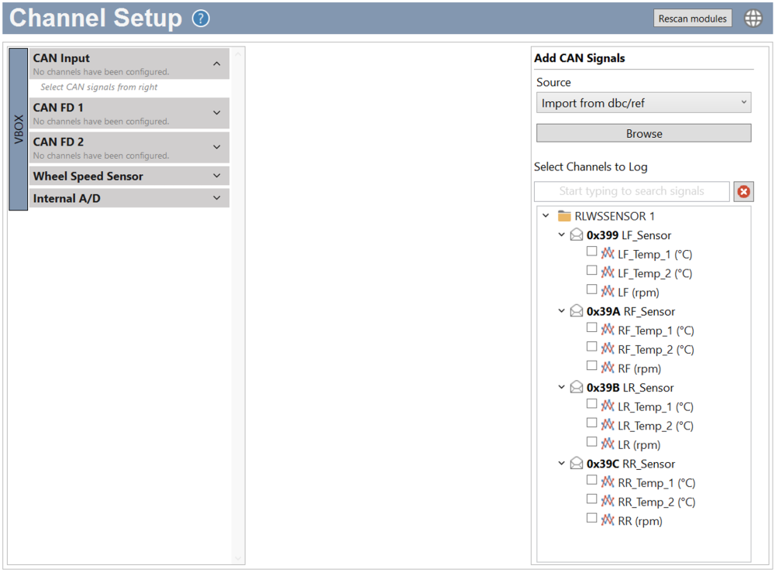
Task: Open the Channel Setup help icon
Action: point(200,18)
